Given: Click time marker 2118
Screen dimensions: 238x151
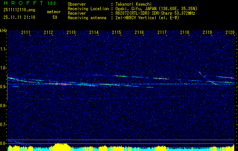Looking at the screenshot, I should coord(185,32).
